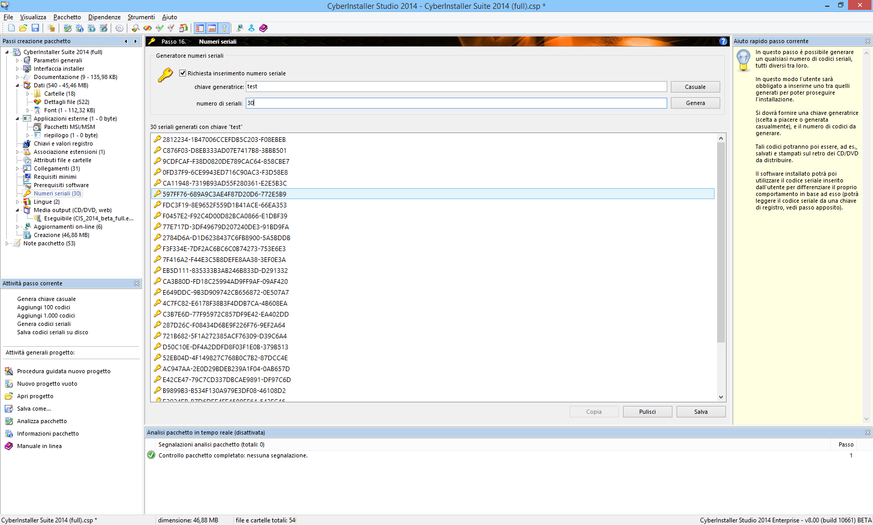Image resolution: width=873 pixels, height=525 pixels.
Task: Collapse the Dati tree node
Action: click(17, 85)
